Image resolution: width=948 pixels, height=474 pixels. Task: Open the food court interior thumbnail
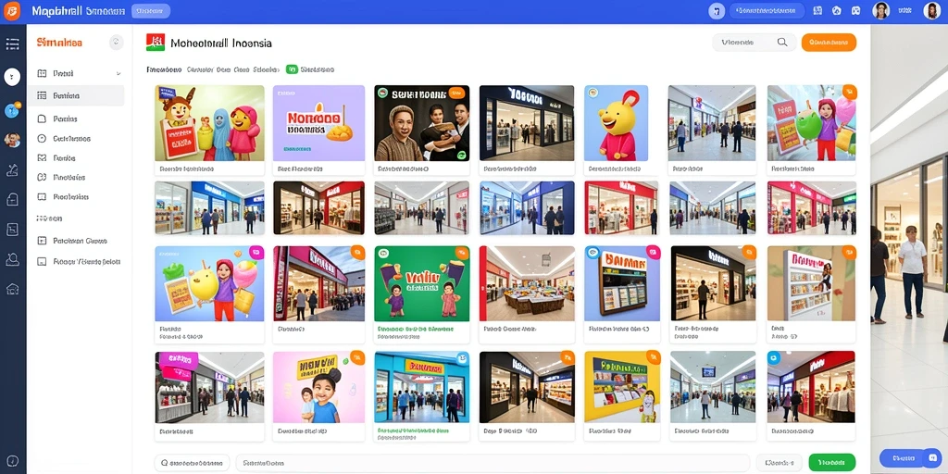coord(527,283)
